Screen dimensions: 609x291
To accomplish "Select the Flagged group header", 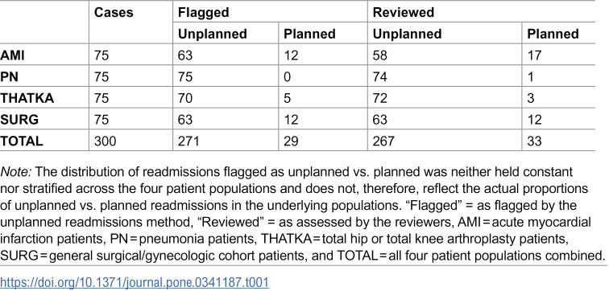I will pyautogui.click(x=204, y=13).
